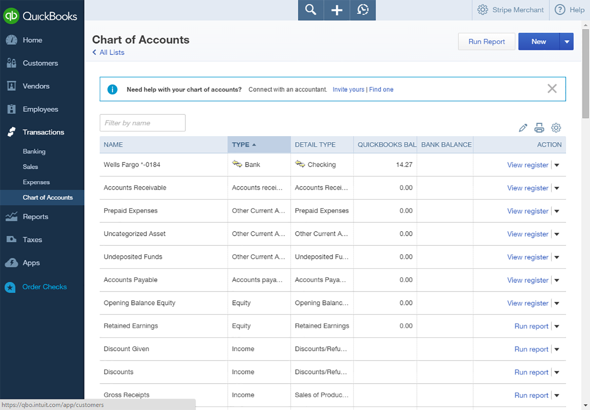Expand action menu for Opening Balance Equity row
This screenshot has width=590, height=410.
pos(557,303)
